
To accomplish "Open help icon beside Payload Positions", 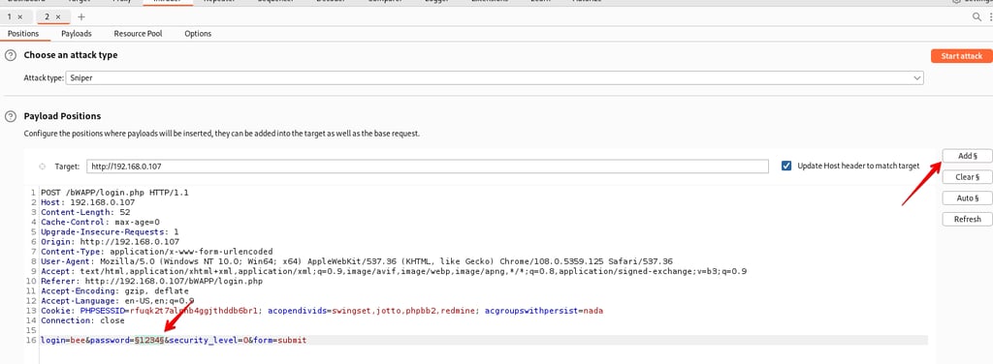I will (x=10, y=117).
